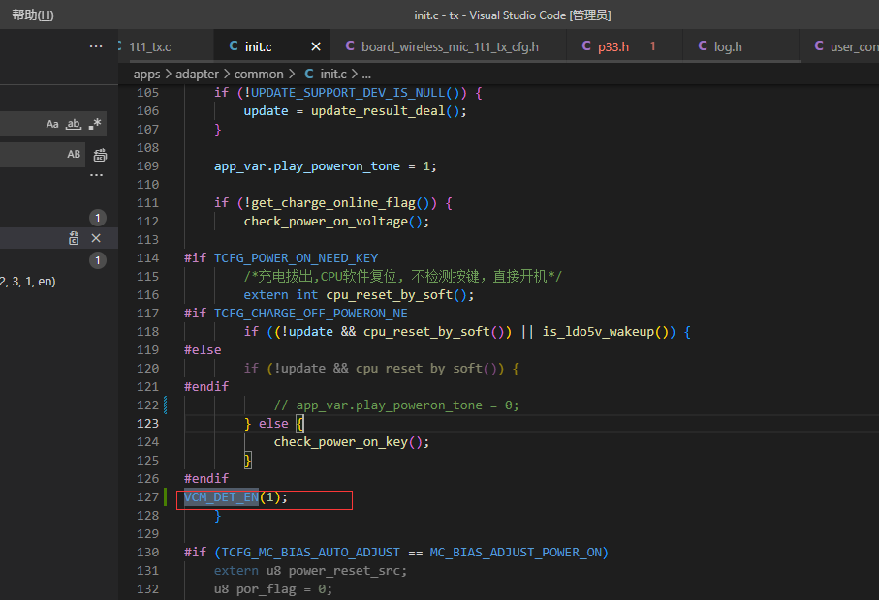This screenshot has width=879, height=600.
Task: Open the init.c breadcrumb symbol list
Action: tap(333, 75)
